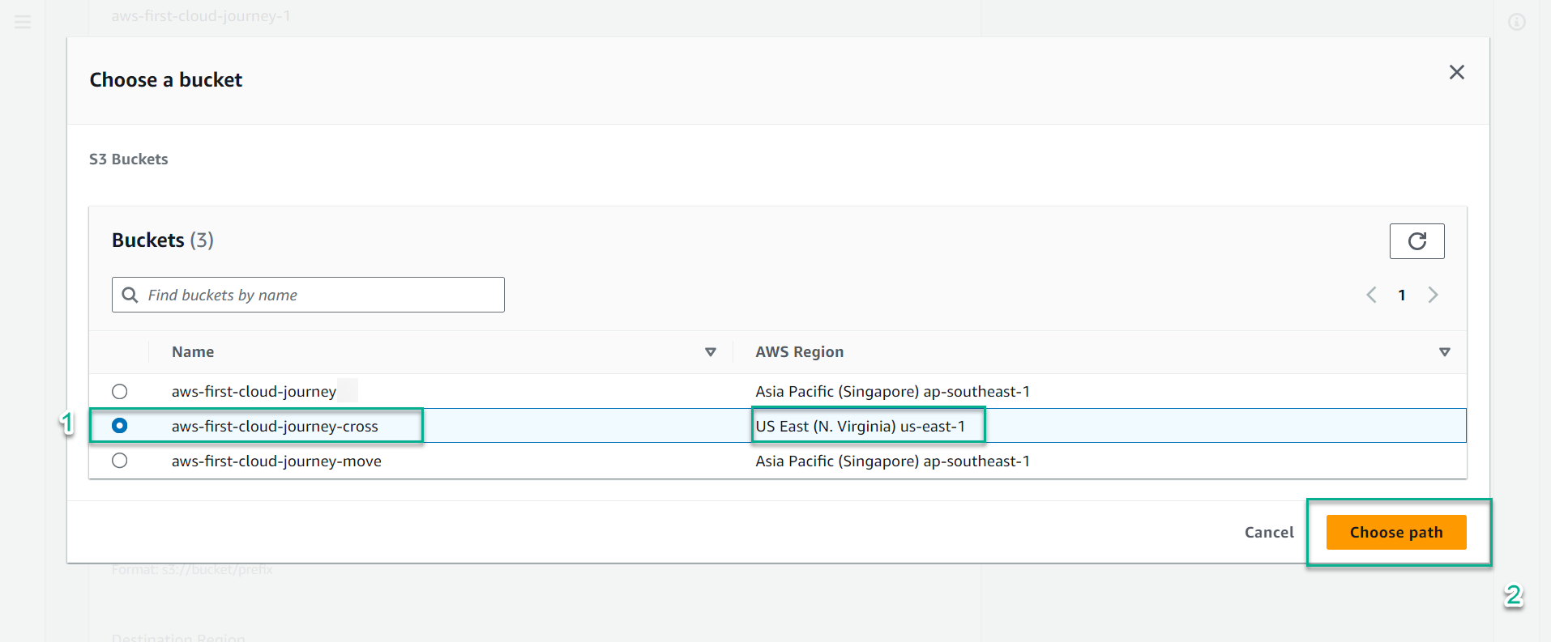Click the Name column header
Viewport: 1551px width, 642px height.
[x=193, y=352]
